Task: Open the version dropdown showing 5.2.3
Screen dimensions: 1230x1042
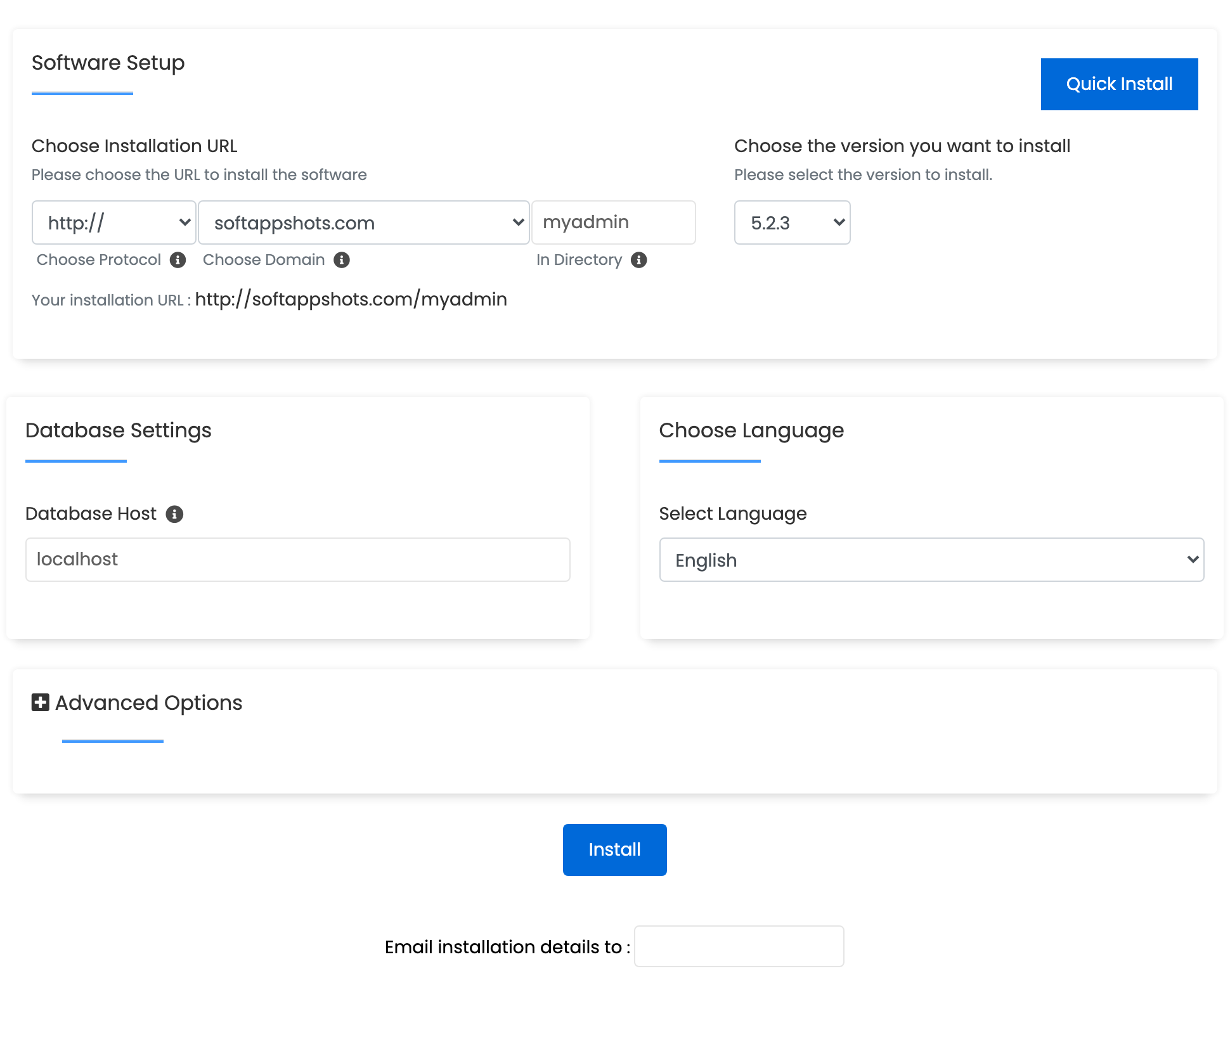Action: coord(792,222)
